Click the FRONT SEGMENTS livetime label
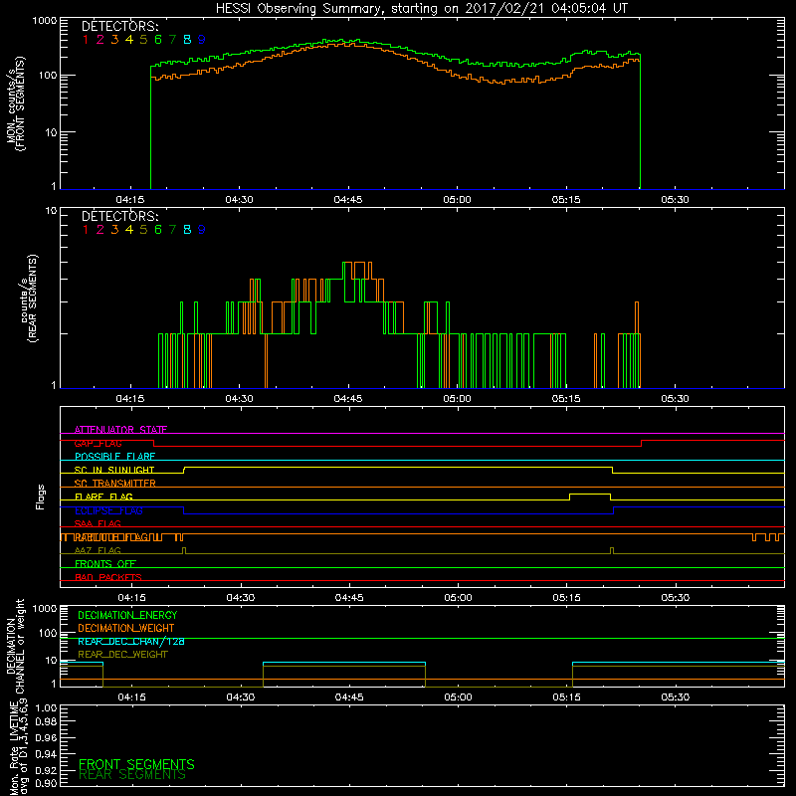Viewport: 796px width, 796px height. click(x=136, y=764)
